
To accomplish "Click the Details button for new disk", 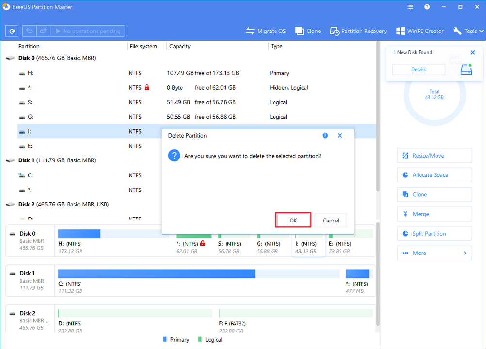I will [419, 70].
